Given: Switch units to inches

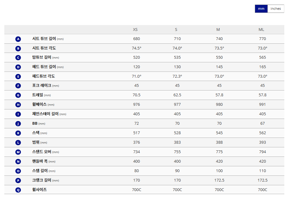Looking at the screenshot, I should pyautogui.click(x=275, y=9).
